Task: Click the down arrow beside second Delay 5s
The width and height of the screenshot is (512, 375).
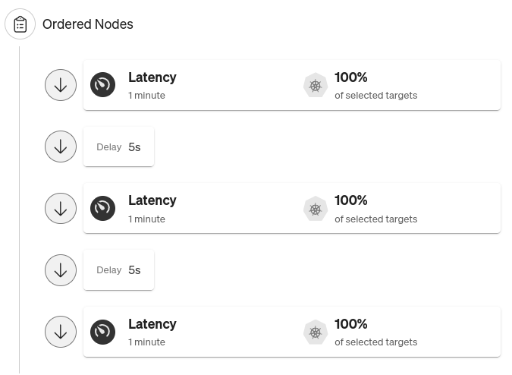Action: [x=61, y=270]
